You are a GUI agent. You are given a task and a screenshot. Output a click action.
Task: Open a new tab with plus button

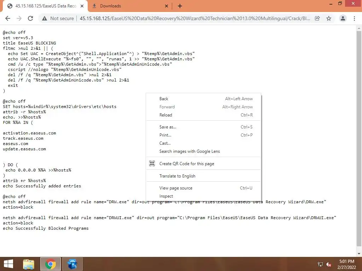[180, 6]
